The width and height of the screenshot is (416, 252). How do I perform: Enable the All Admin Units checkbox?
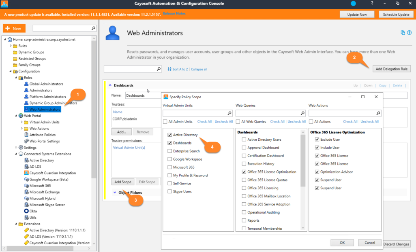click(165, 121)
